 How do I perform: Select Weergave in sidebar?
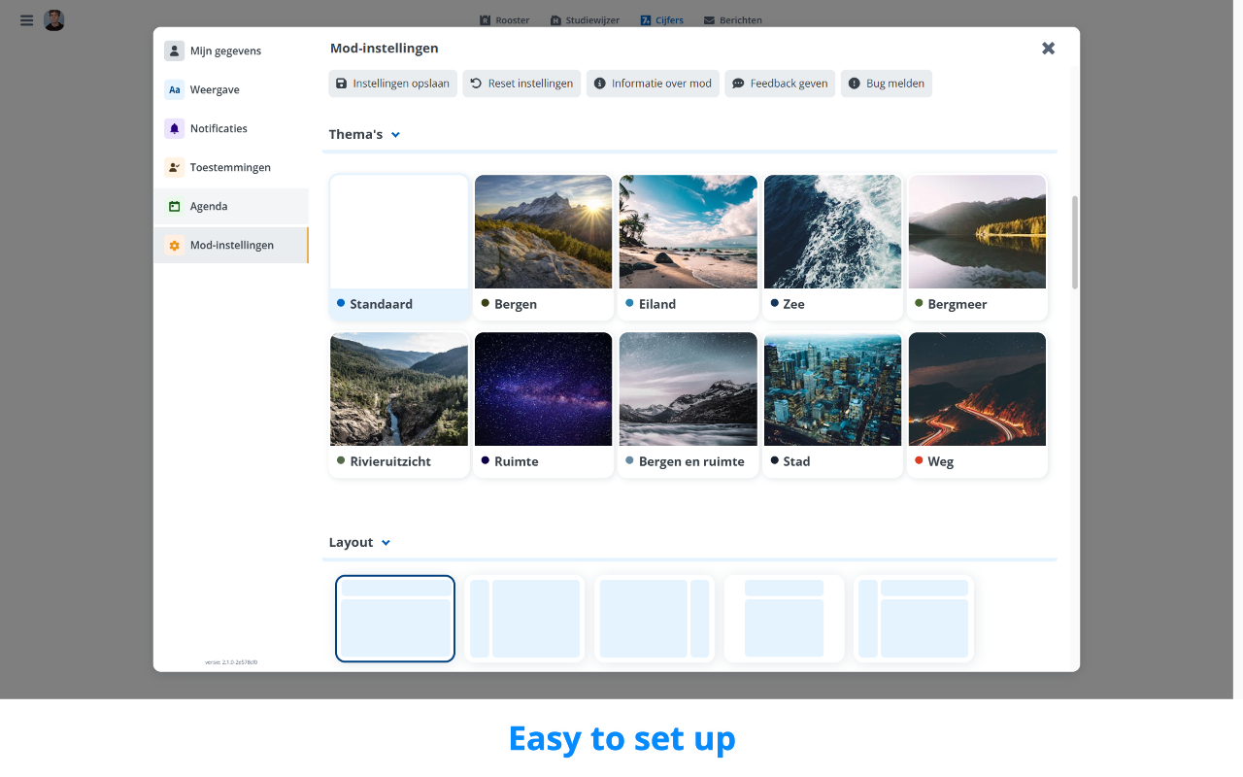click(231, 89)
